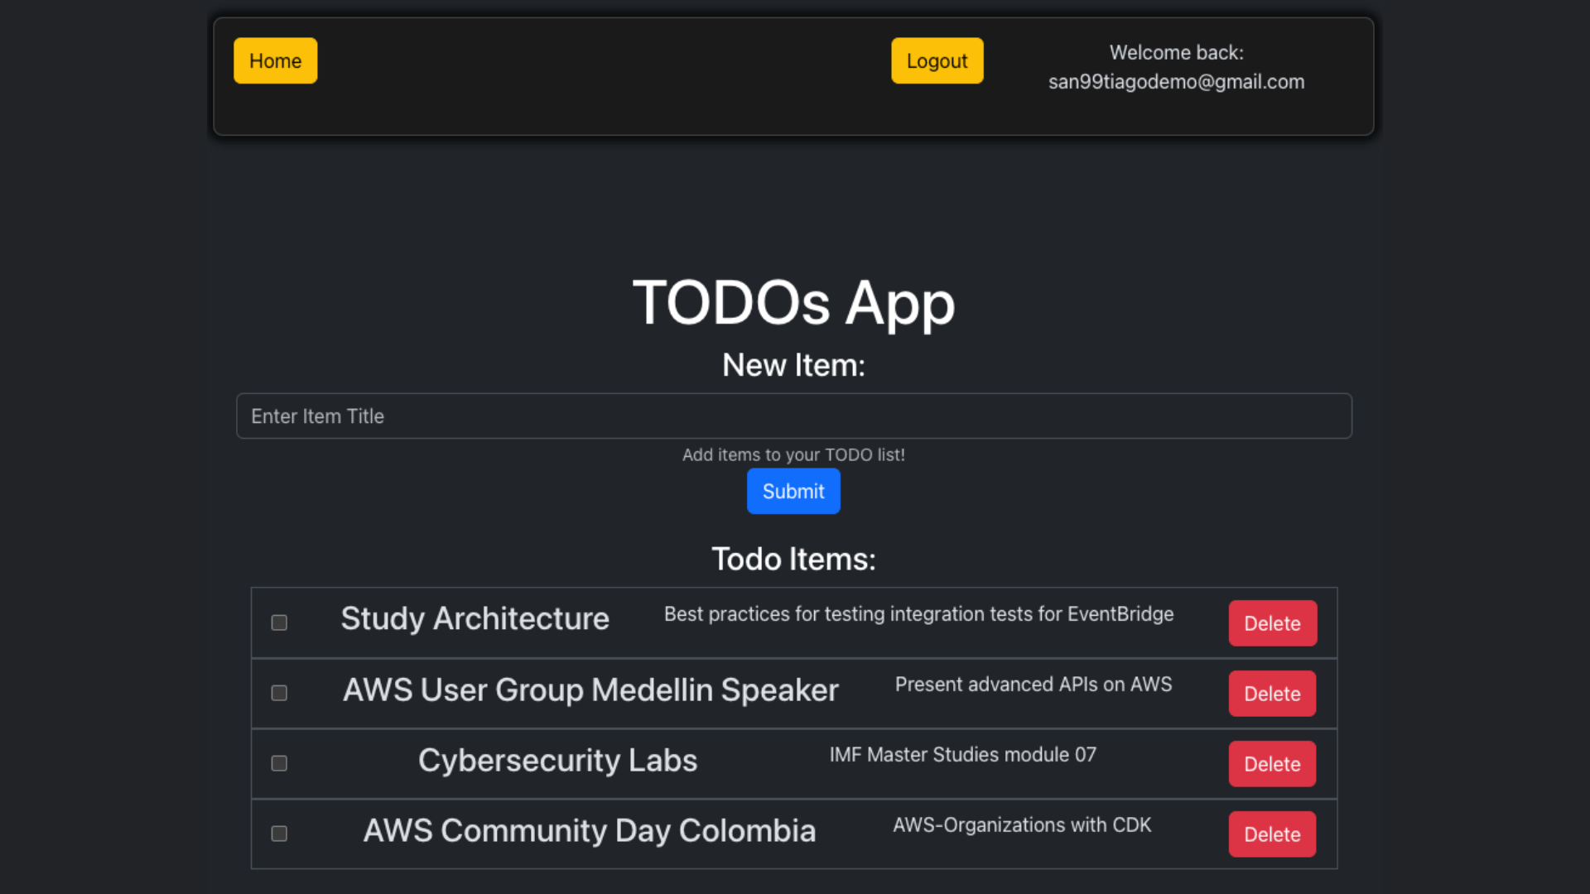1590x894 pixels.
Task: Delete the Study Architecture item
Action: click(1272, 623)
